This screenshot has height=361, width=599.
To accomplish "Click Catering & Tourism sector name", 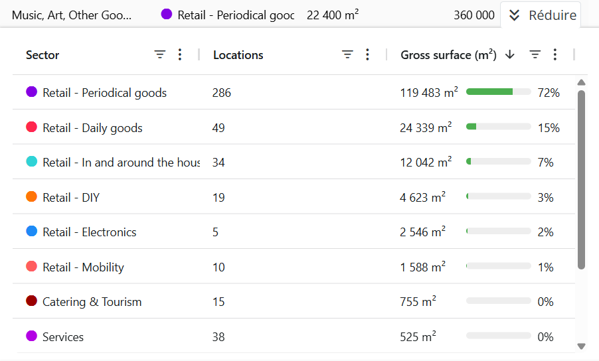I will (x=92, y=302).
